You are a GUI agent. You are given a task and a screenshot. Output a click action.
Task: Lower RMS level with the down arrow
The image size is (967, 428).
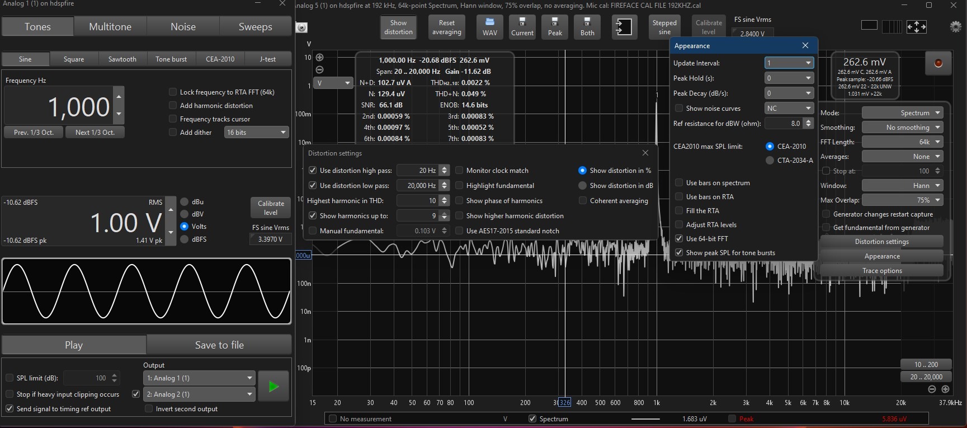point(171,232)
